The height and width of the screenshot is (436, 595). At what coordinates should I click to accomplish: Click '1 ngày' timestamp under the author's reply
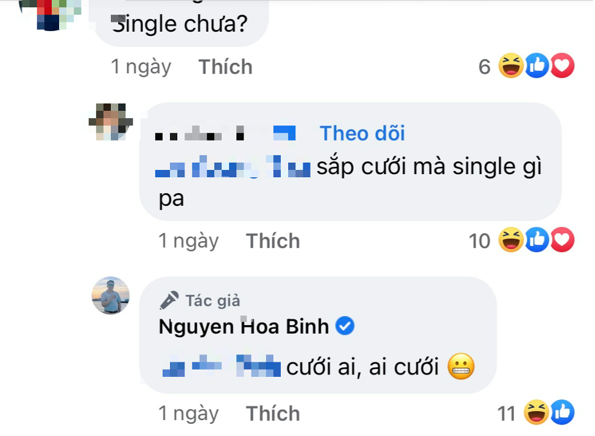tap(189, 413)
